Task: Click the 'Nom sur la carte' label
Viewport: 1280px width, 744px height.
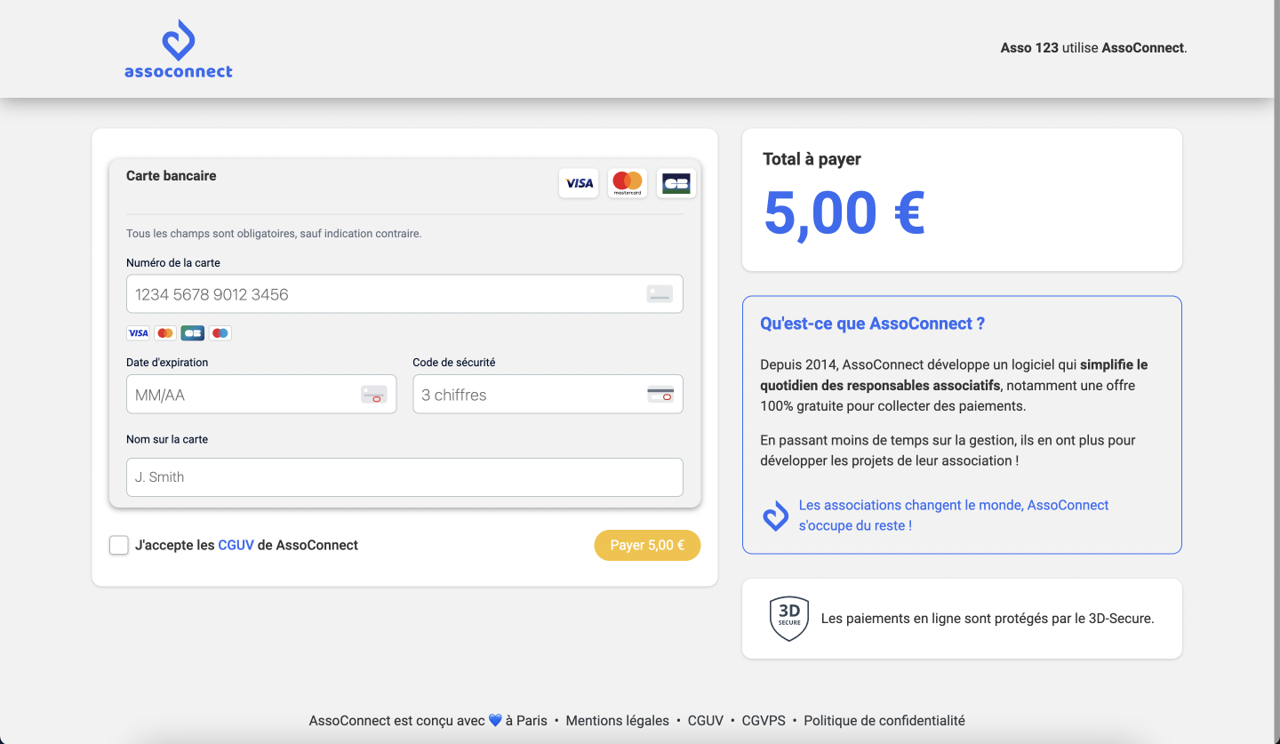Action: coord(167,439)
